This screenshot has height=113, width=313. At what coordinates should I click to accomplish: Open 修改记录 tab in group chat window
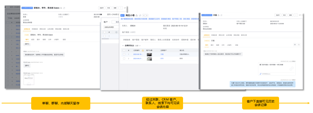pyautogui.click(x=66, y=29)
